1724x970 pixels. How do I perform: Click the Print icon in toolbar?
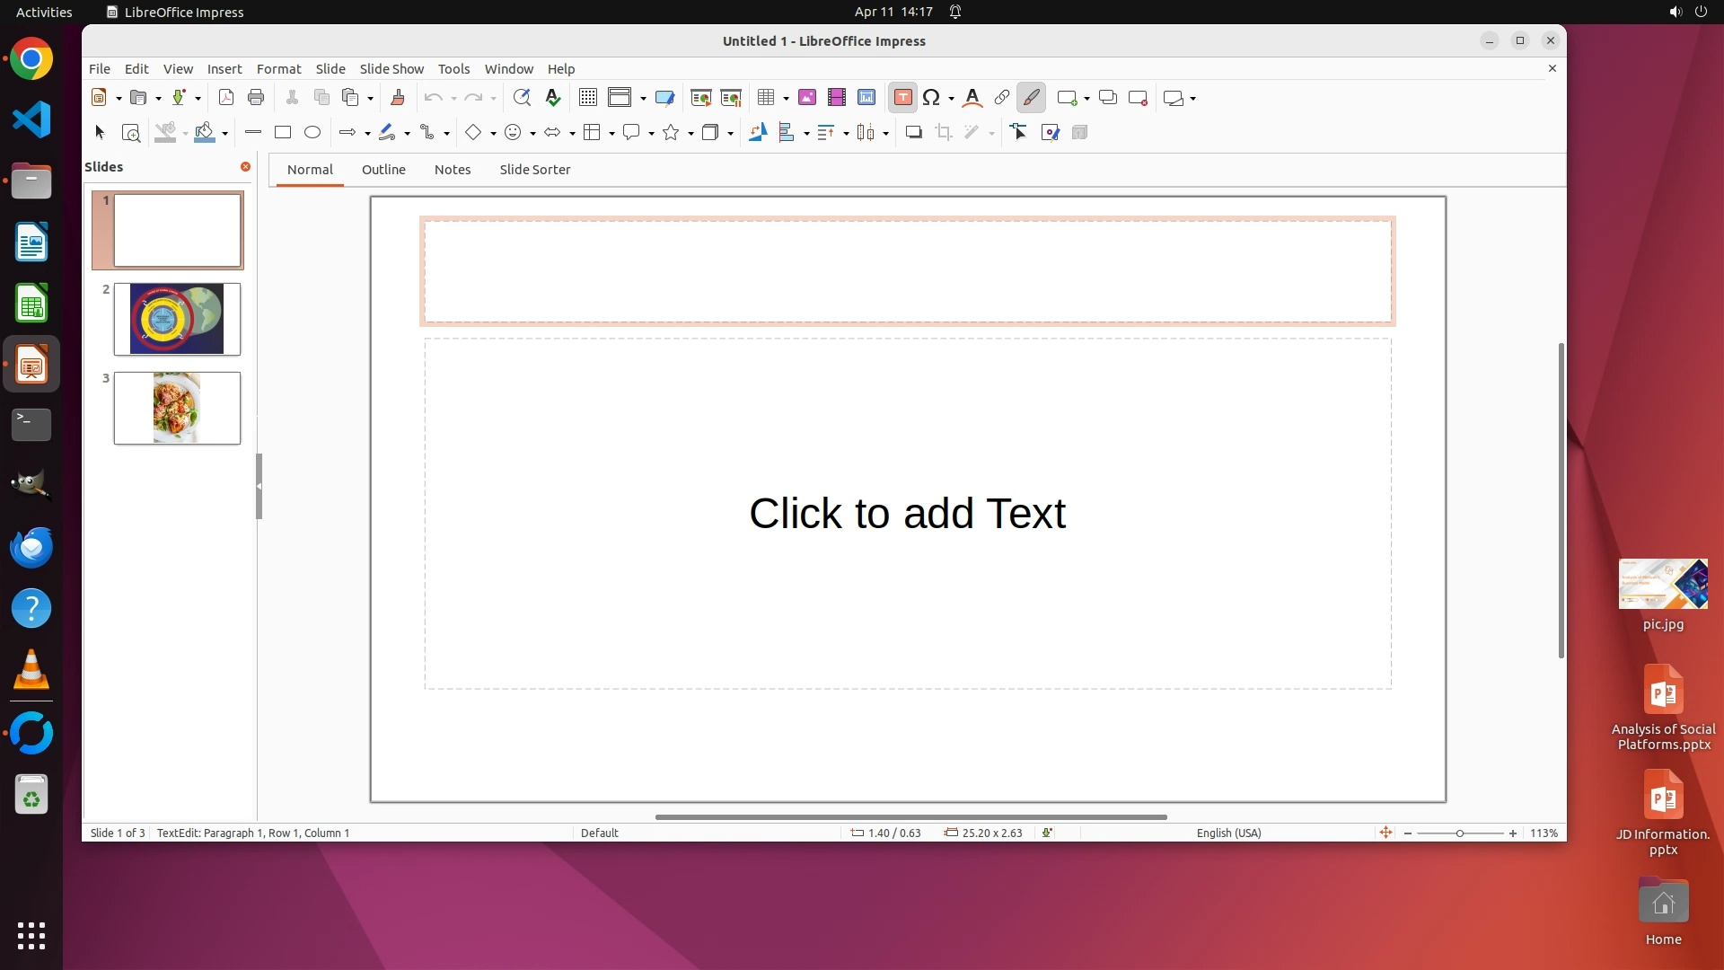point(256,98)
